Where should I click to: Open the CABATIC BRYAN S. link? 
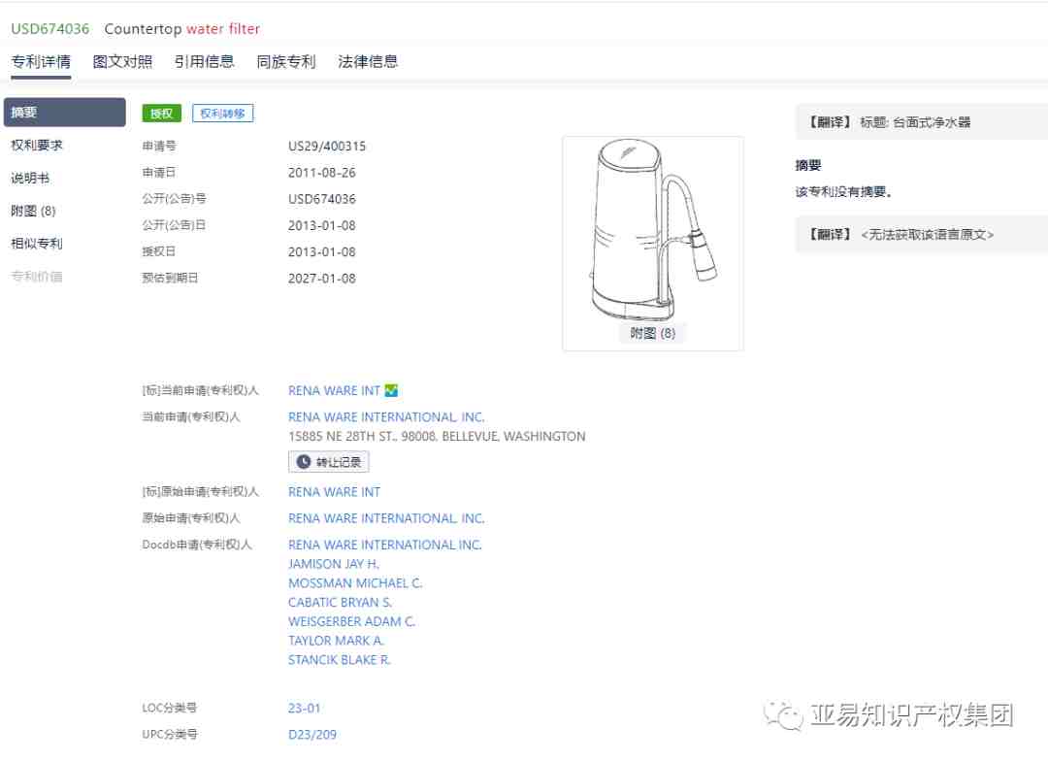pyautogui.click(x=341, y=603)
